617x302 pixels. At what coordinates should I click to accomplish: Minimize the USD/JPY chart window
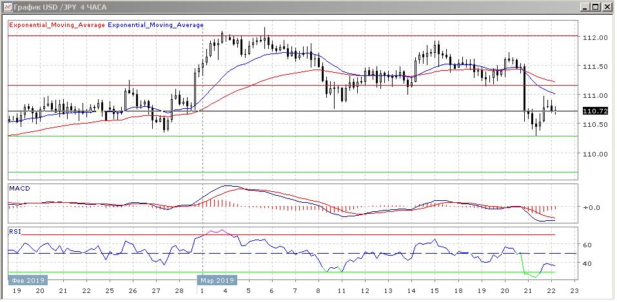584,6
